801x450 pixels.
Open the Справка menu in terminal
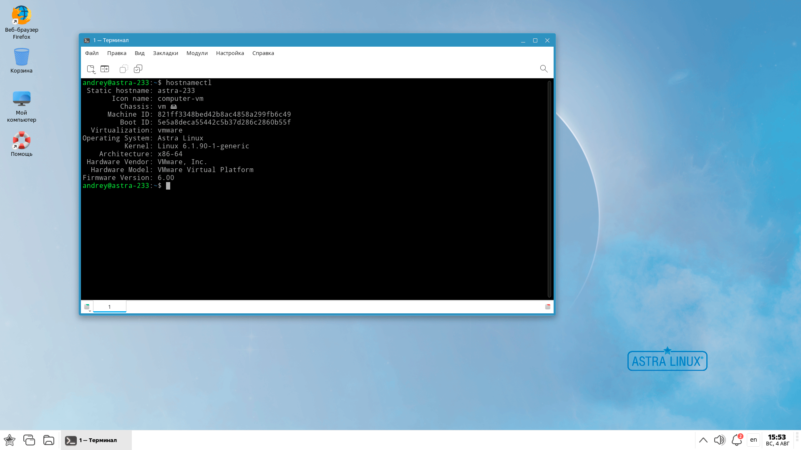click(x=263, y=53)
